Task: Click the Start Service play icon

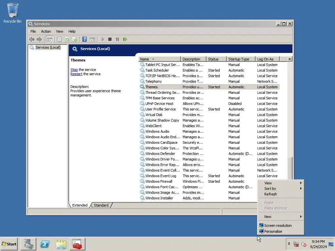Action: click(x=103, y=39)
